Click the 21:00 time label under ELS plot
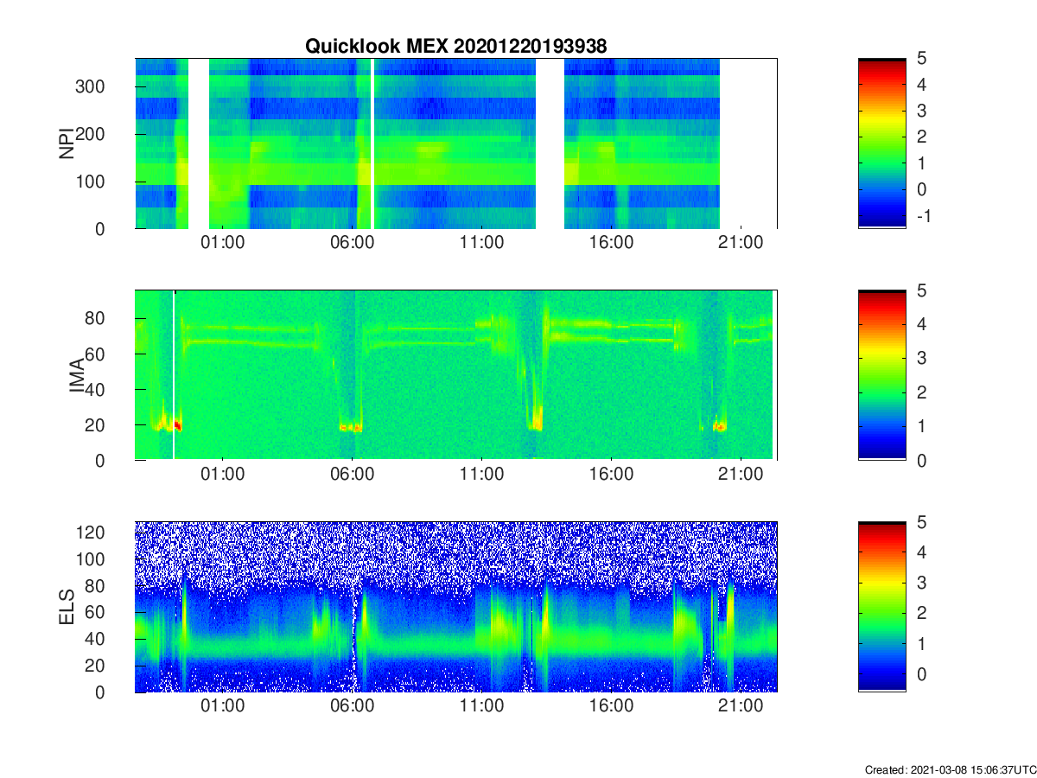Screen dimensions: 1037x778 click(741, 706)
